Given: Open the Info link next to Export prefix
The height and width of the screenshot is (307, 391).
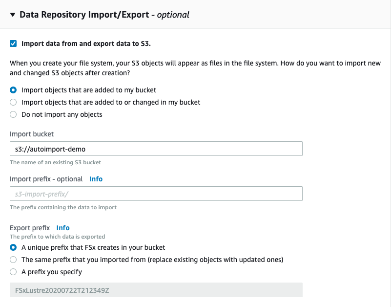Looking at the screenshot, I should coord(63,228).
